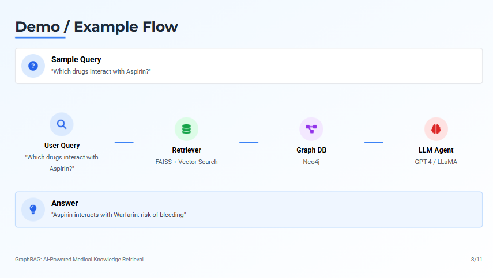Click the Aspirin-Warfarin answer text

point(118,215)
